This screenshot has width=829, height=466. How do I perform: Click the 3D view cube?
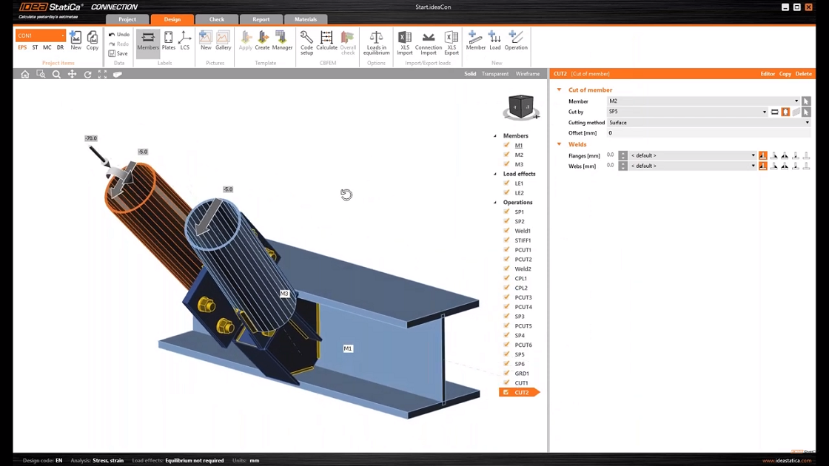click(521, 107)
